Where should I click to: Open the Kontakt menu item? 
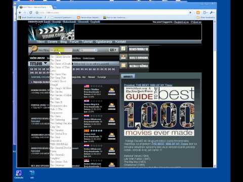point(120,42)
